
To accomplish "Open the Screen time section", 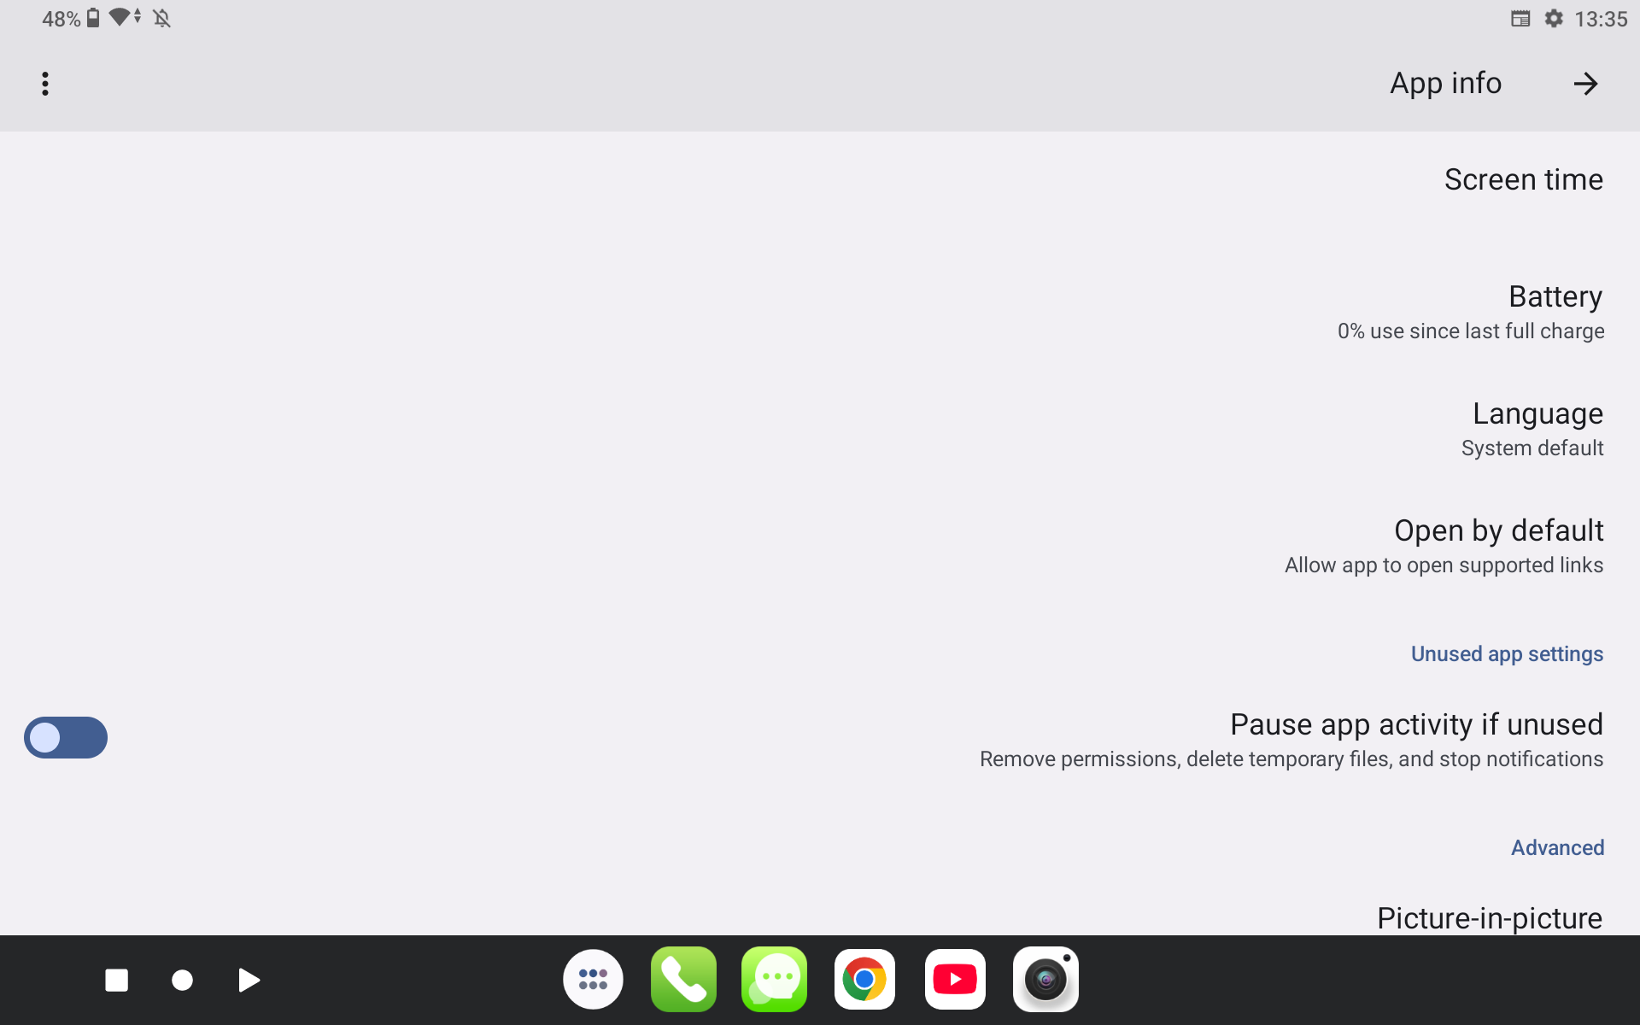I will 1523,179.
